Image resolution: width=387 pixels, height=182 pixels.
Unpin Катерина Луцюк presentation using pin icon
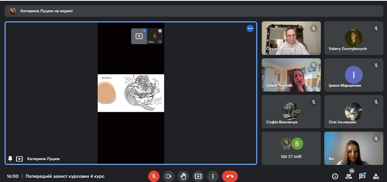(10, 159)
